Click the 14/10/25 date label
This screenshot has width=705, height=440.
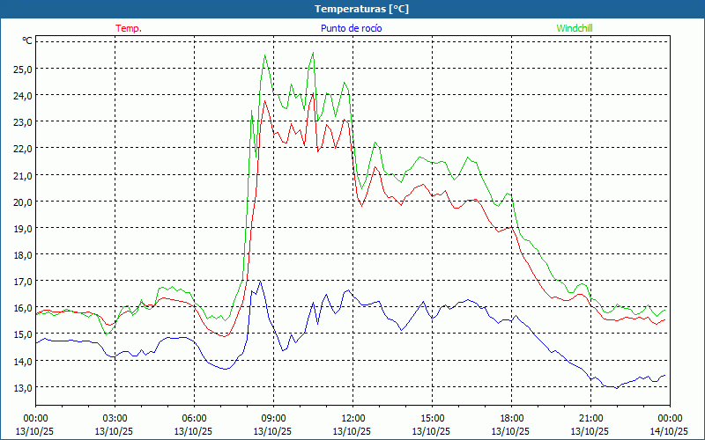pos(670,431)
